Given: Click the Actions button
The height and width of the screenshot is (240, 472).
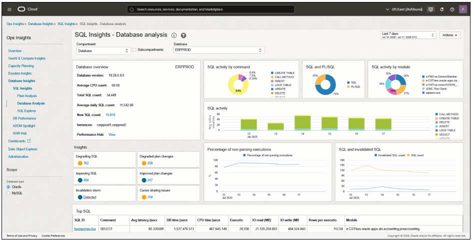Looking at the screenshot, I should 450,35.
